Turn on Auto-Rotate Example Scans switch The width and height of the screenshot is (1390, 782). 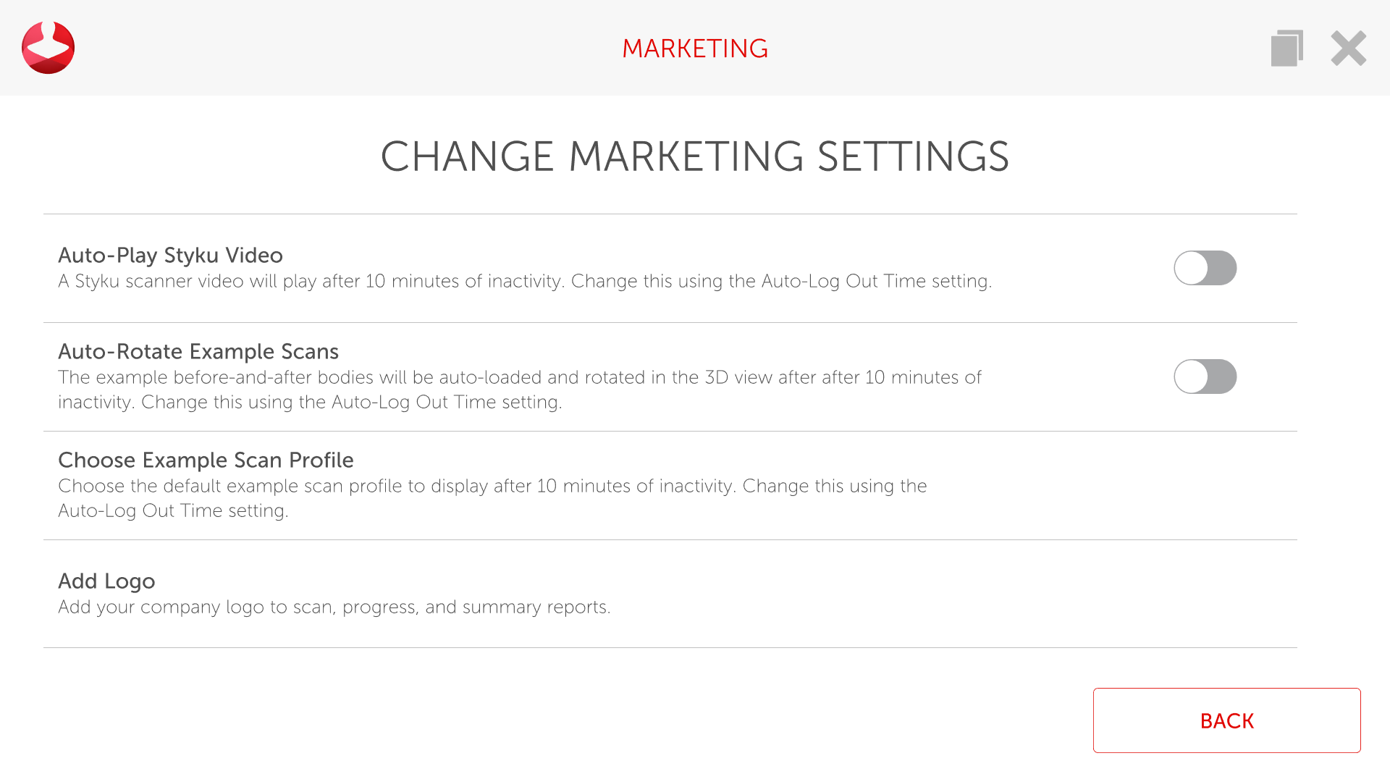(x=1205, y=377)
